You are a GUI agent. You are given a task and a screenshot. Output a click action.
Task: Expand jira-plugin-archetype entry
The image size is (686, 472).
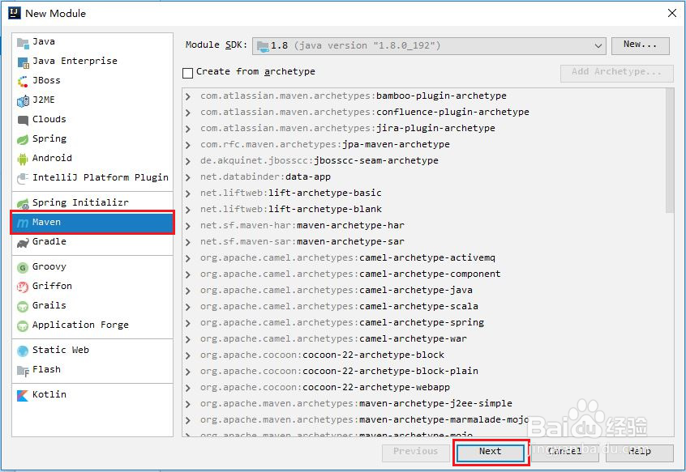tap(187, 129)
